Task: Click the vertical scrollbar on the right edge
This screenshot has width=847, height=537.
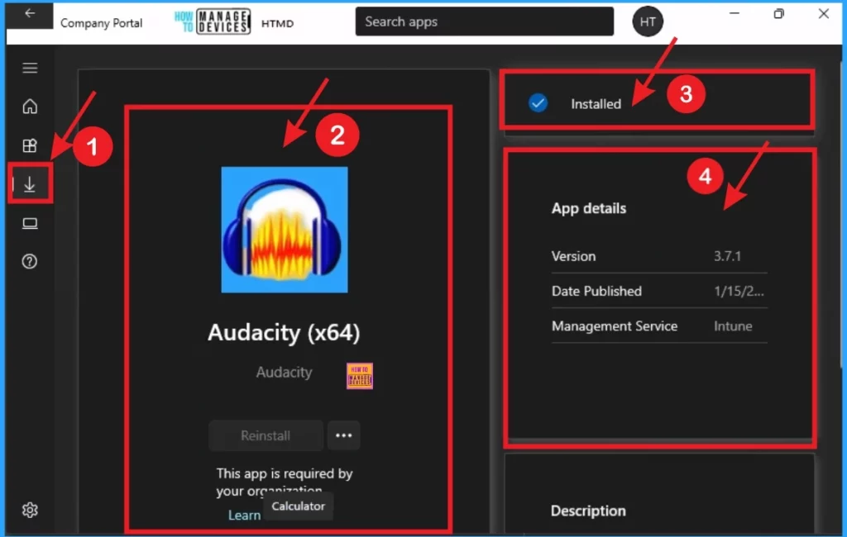Action: pyautogui.click(x=841, y=216)
